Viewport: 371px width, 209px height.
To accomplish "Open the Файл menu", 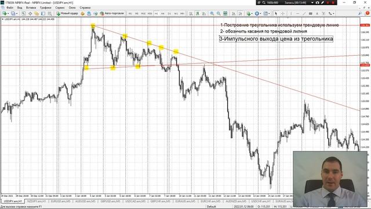I will pyautogui.click(x=10, y=8).
